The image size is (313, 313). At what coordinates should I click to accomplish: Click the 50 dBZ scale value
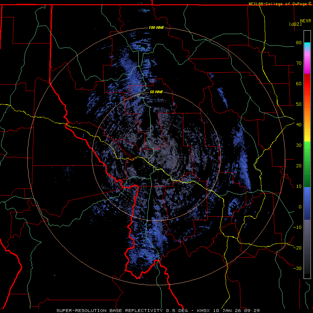tap(299, 104)
